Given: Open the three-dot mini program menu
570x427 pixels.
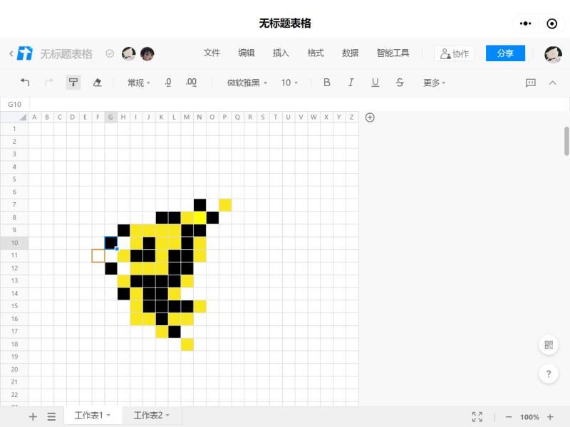Looking at the screenshot, I should click(525, 23).
